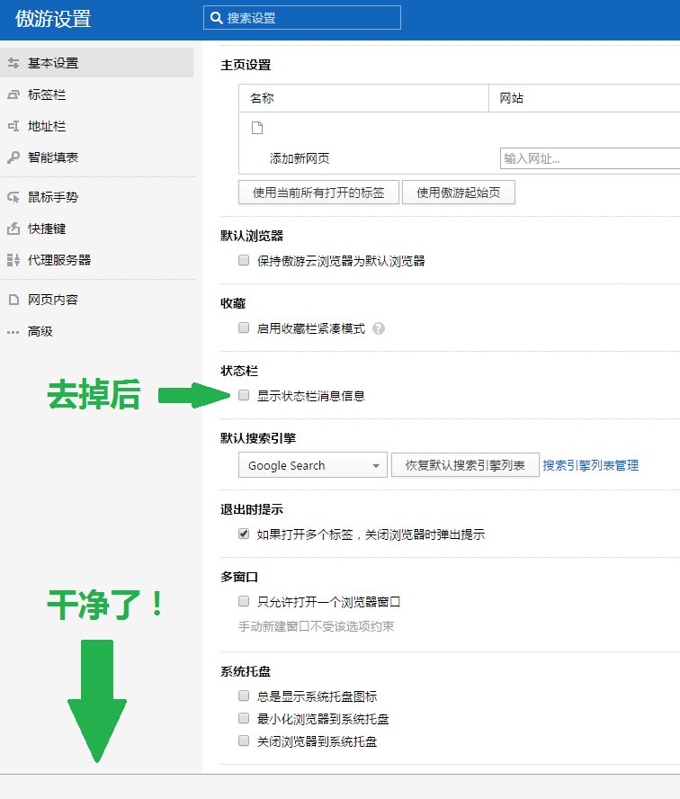The image size is (680, 799).
Task: Open the 搜索引擎列表管理 link
Action: (x=590, y=465)
